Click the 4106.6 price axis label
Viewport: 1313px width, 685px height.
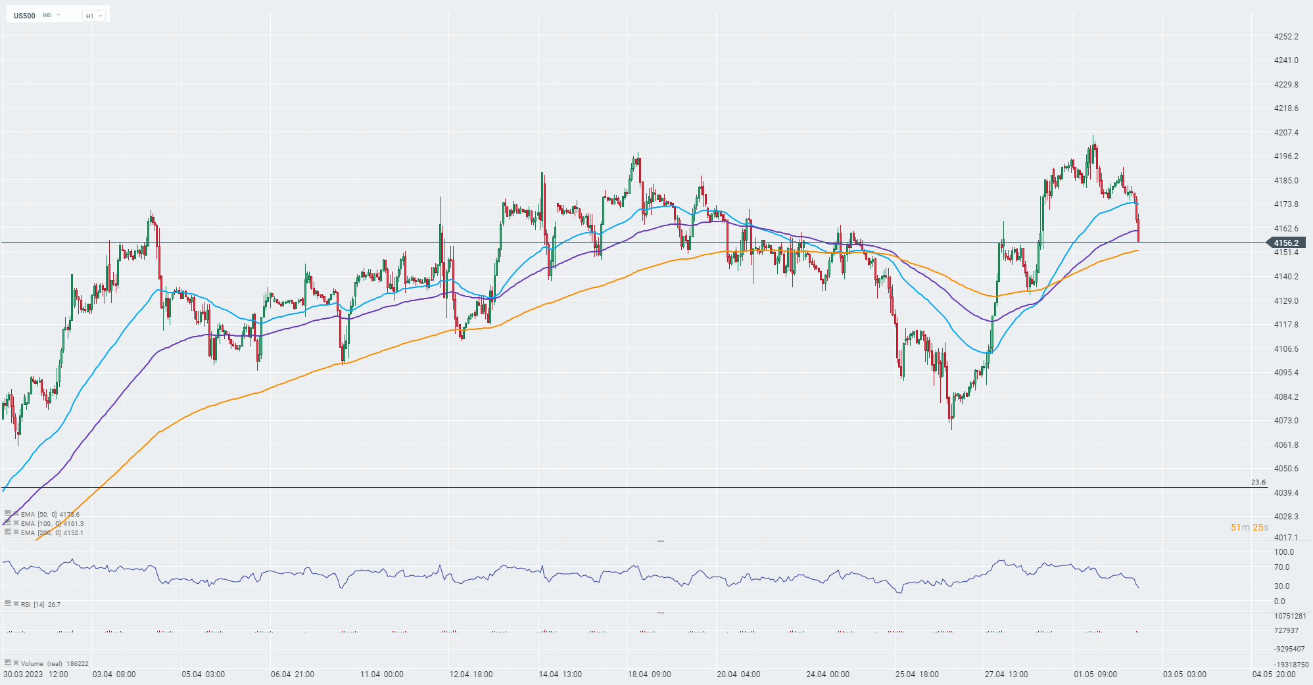(1287, 349)
